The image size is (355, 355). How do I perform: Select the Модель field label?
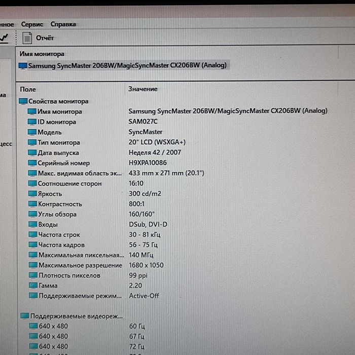tap(49, 132)
